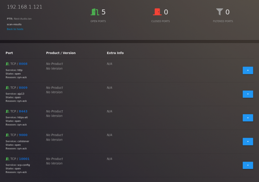Image resolution: width=259 pixels, height=182 pixels.
Task: Click the green door icon beside port 8443
Action: coord(7,111)
